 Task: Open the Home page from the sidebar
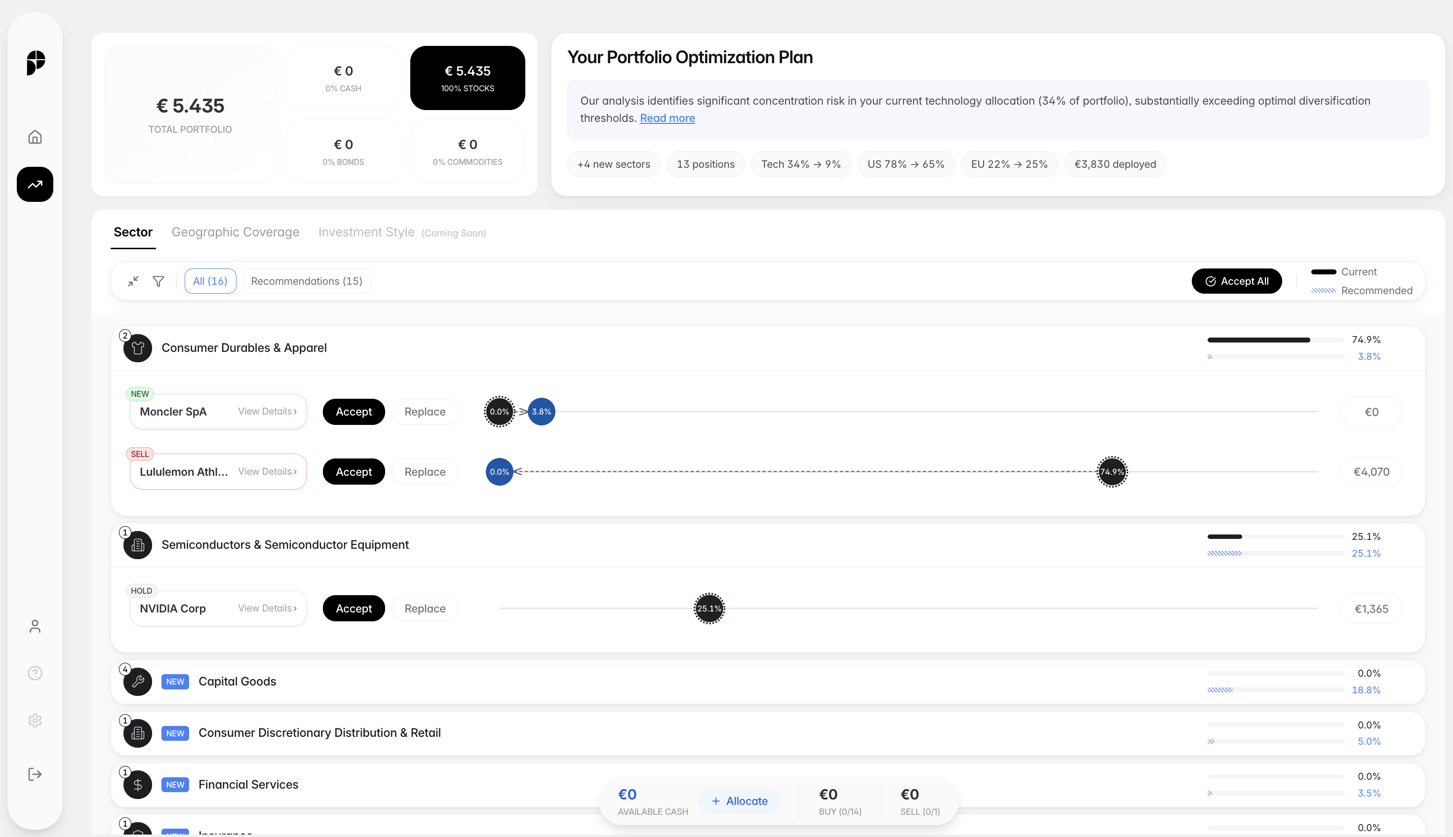pos(35,136)
